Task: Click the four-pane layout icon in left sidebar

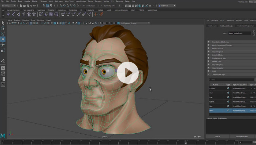Action: (x=3, y=74)
